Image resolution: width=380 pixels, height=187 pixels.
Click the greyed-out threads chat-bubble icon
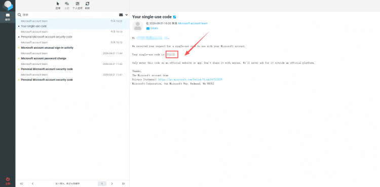point(67,4)
